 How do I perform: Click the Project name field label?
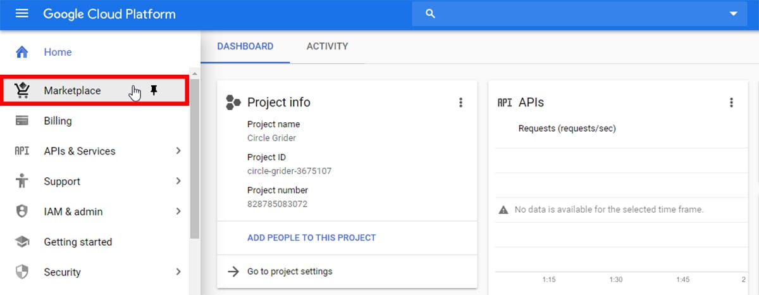coord(273,124)
